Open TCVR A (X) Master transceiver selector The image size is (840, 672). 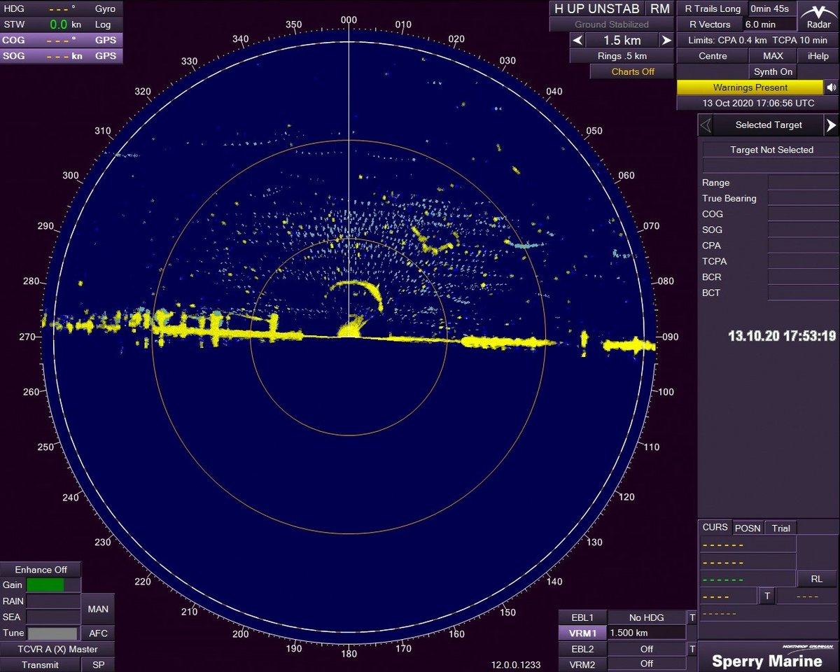pos(58,649)
